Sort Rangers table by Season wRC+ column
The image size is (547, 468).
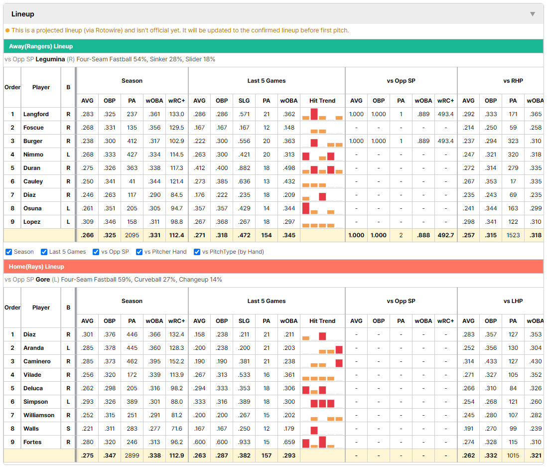tap(176, 101)
